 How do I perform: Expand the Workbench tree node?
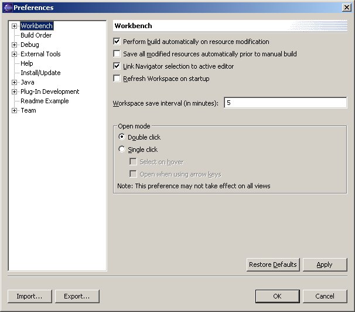click(x=14, y=26)
